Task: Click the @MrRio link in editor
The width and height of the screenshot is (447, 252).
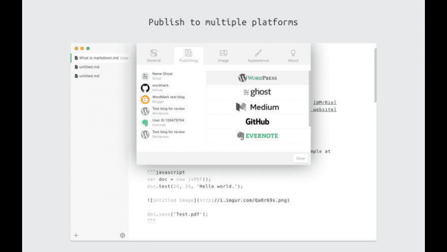Action: point(325,102)
